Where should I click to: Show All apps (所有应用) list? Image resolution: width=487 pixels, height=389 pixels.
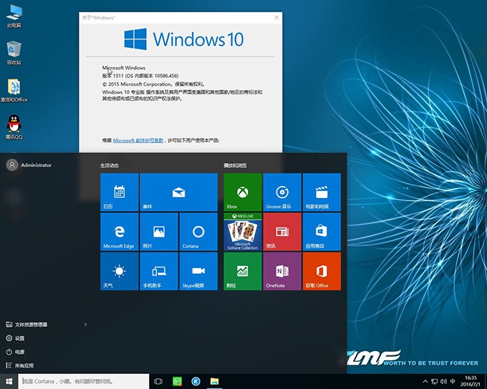24,365
